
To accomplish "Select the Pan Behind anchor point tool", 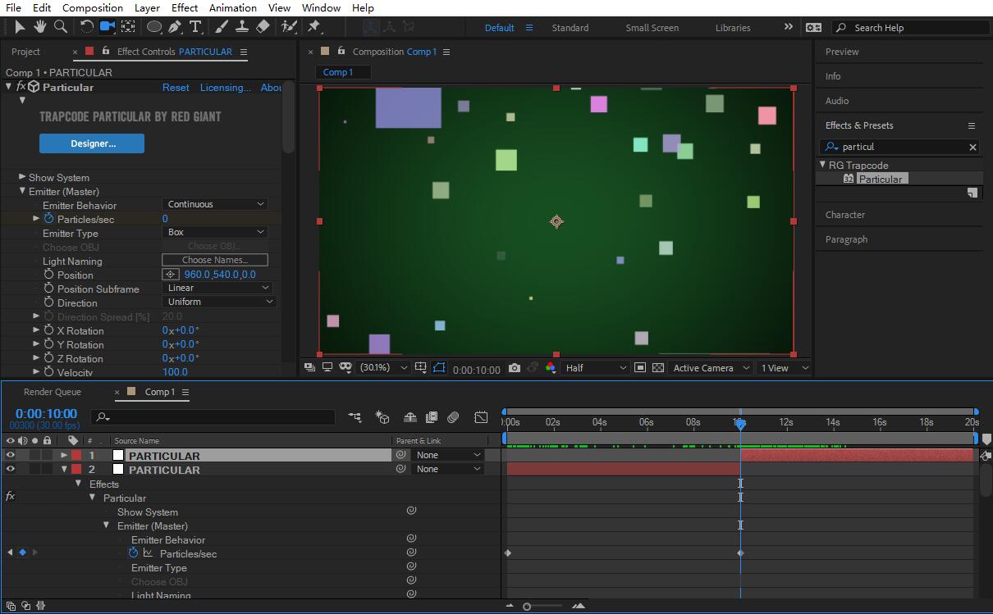I will coord(128,27).
